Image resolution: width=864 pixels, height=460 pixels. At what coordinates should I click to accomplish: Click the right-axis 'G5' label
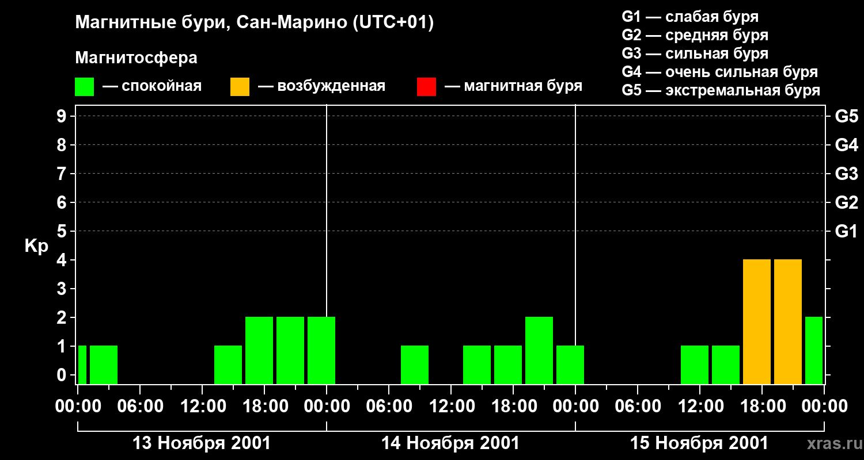point(846,117)
